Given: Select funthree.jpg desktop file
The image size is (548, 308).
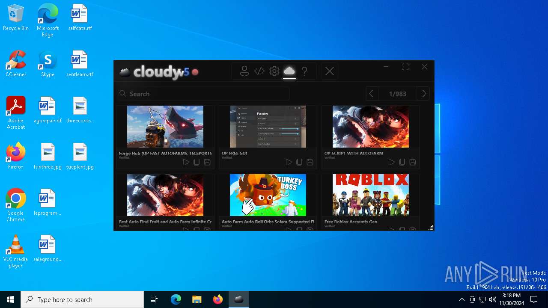Looking at the screenshot, I should (48, 157).
